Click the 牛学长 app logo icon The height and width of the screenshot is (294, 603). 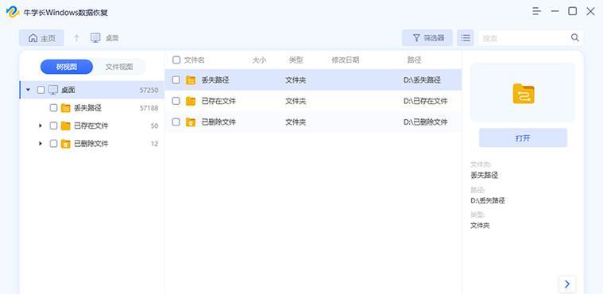tap(12, 12)
